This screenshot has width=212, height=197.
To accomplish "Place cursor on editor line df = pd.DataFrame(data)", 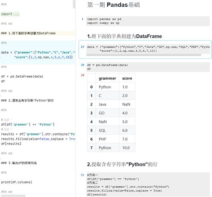I will 22,77.
